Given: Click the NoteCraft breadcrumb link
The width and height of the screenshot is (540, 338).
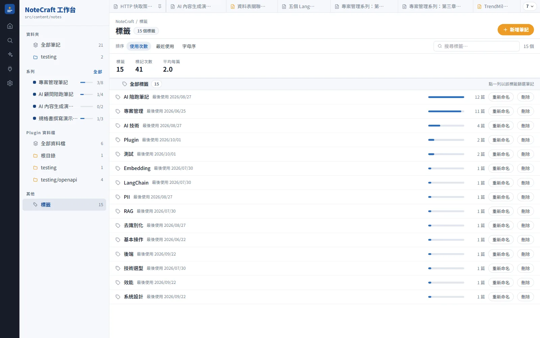Looking at the screenshot, I should click(125, 21).
